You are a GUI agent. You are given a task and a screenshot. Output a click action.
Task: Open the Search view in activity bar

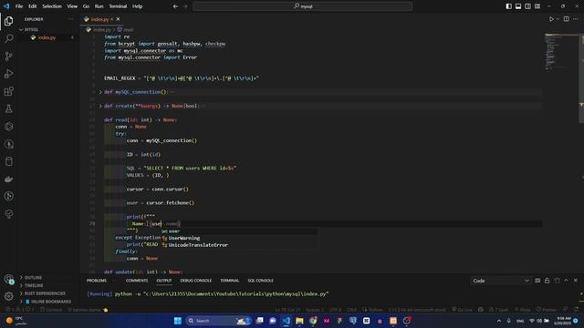click(8, 38)
